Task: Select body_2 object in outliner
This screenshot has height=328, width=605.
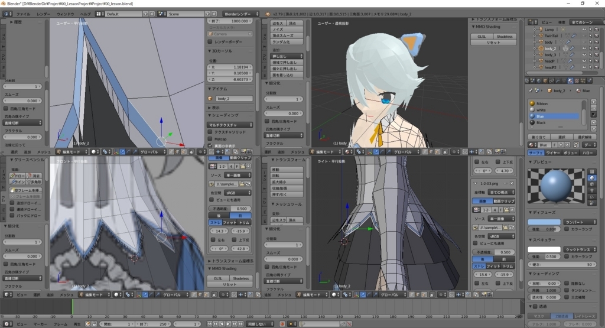Action: tap(550, 48)
